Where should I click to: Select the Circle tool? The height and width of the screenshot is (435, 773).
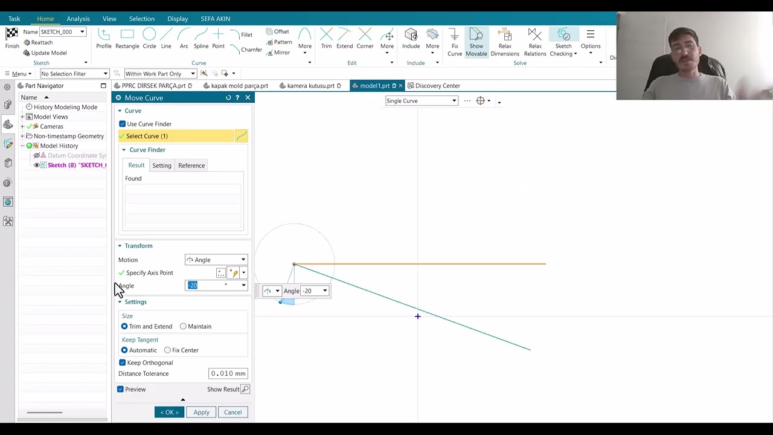coord(149,38)
